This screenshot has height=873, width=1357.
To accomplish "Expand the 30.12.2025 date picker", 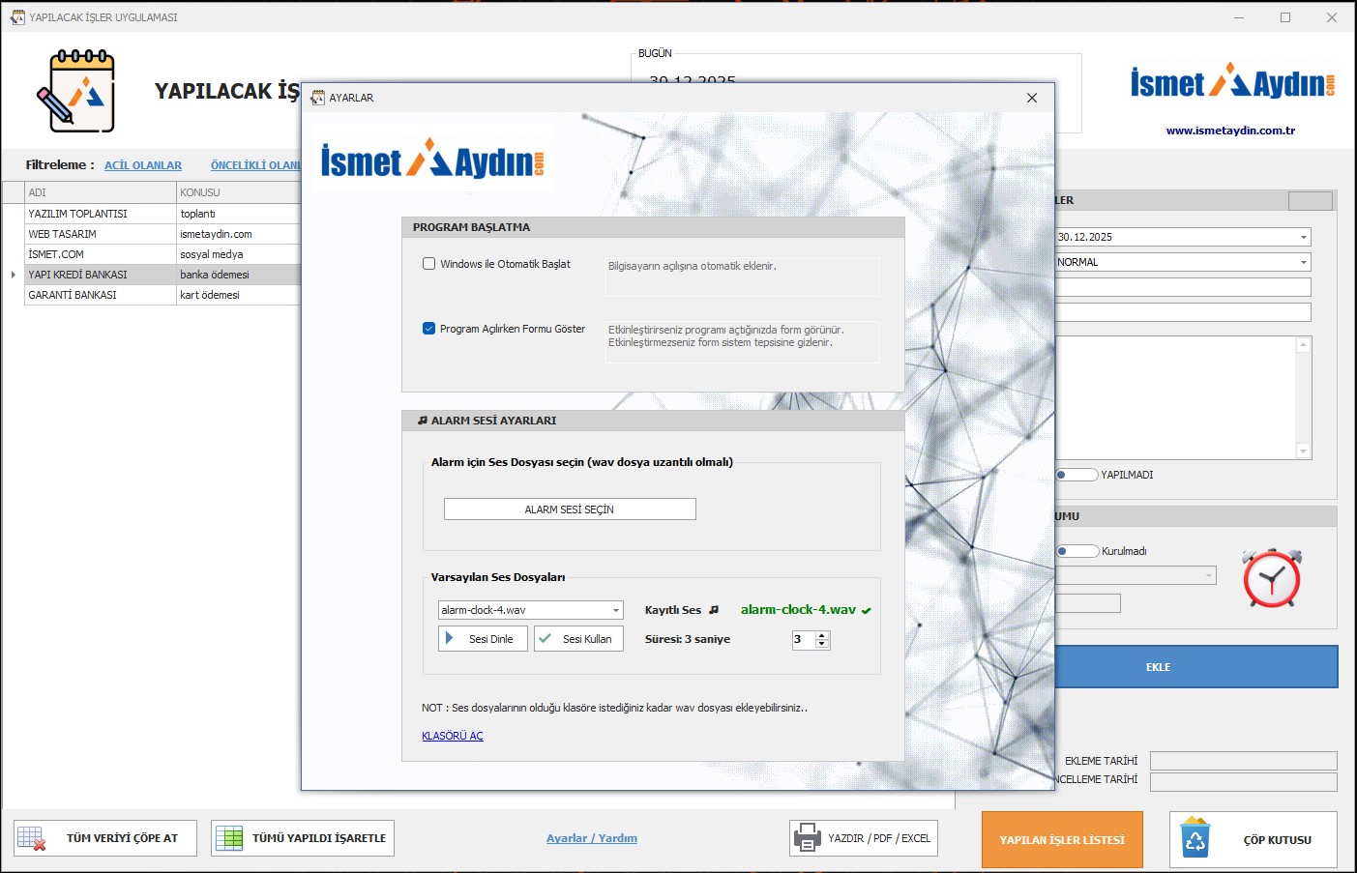I will (x=1303, y=237).
